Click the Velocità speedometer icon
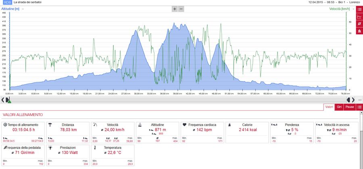The image size is (363, 169). click(95, 124)
